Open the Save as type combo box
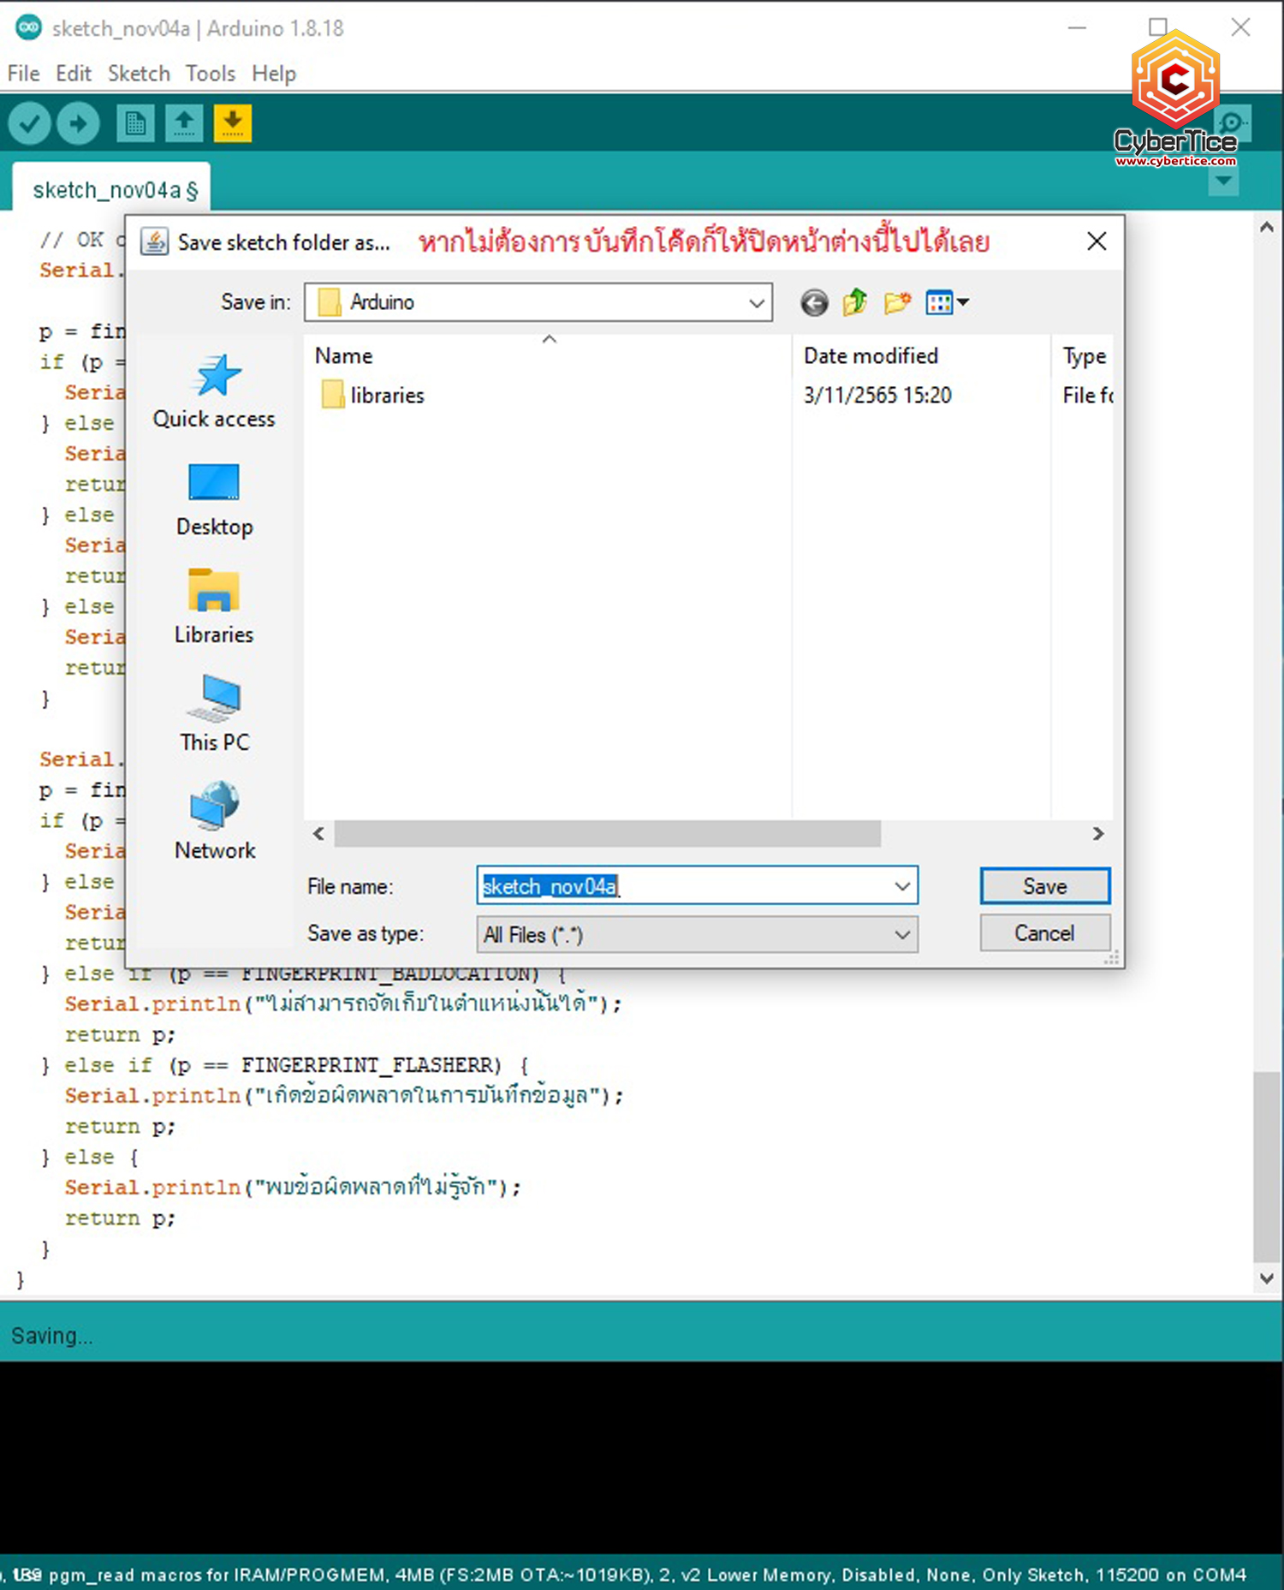Viewport: 1284px width, 1590px height. 697,934
